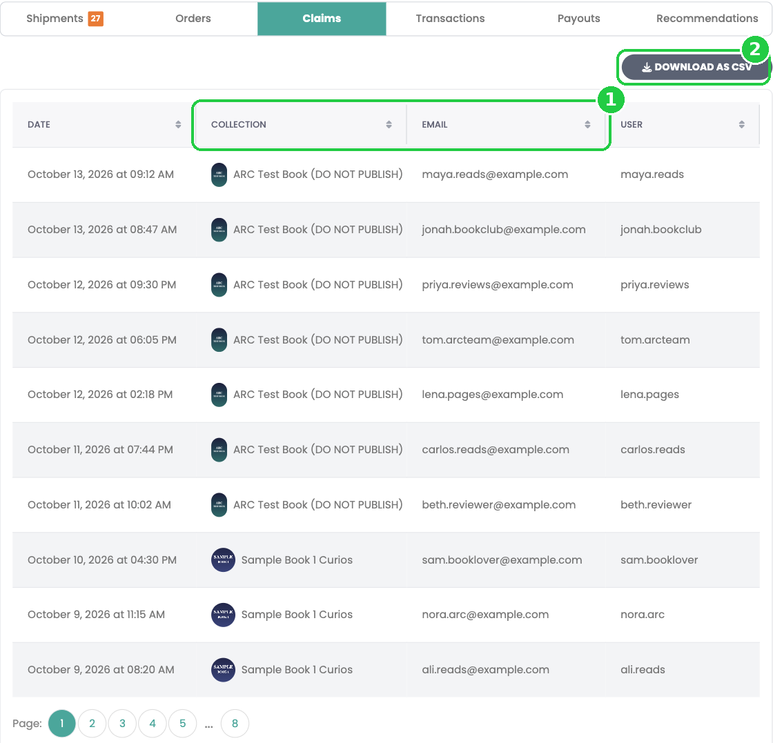
Task: Click ARC Test Book title in lena.pages row
Action: (x=318, y=395)
